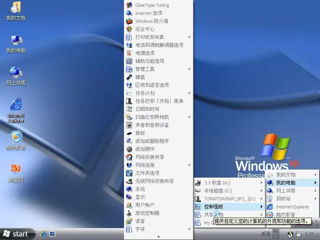This screenshot has width=320, height=240.
Task: Click the 日期和时间 clock icon
Action: [x=129, y=109]
